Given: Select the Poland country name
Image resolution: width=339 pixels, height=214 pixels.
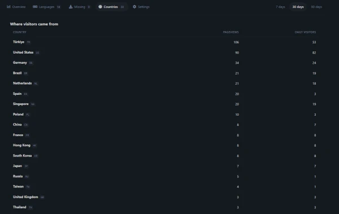Looking at the screenshot, I should click(18, 115).
